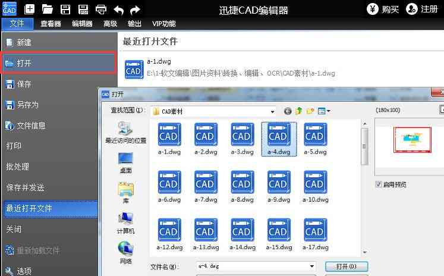
Task: Expand the 文件名 dropdown arrow
Action: 311,266
